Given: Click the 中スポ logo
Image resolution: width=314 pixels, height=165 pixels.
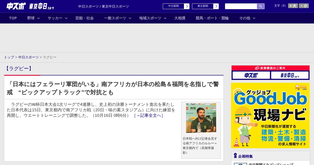Looking at the screenshot, I should 16,6.
